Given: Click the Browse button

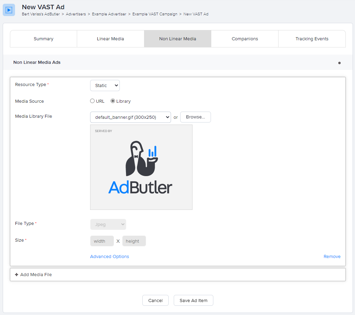Looking at the screenshot, I should click(195, 117).
